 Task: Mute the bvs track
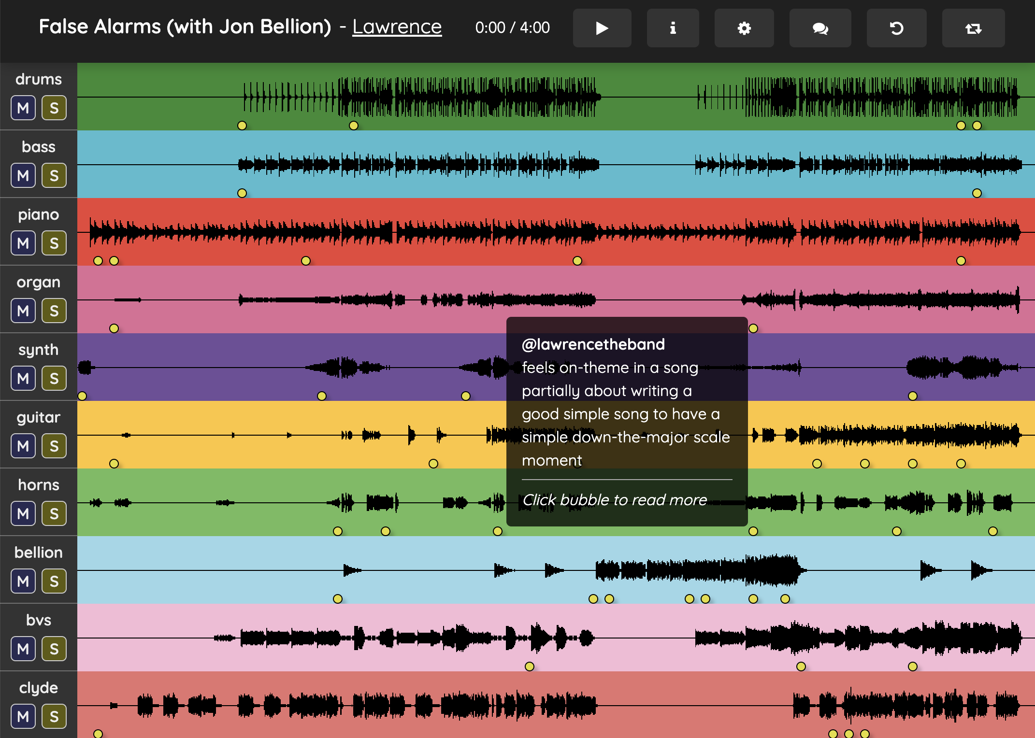coord(23,649)
